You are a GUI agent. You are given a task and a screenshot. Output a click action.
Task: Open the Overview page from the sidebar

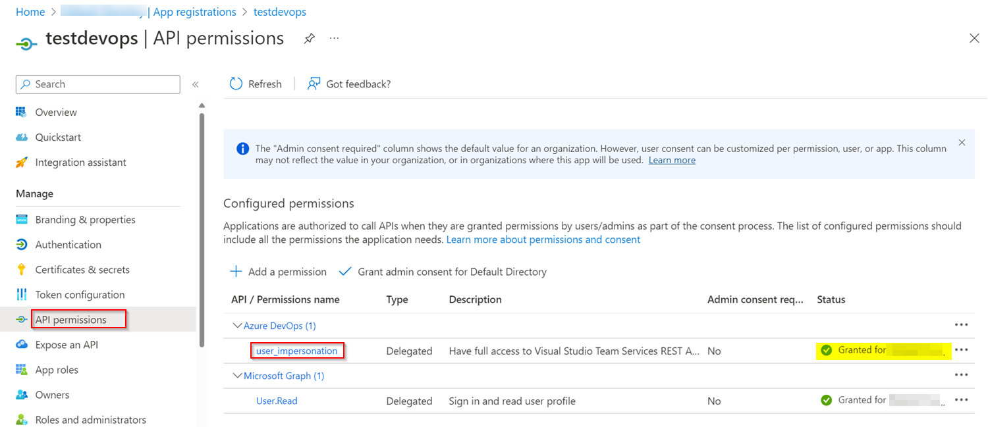click(x=56, y=113)
